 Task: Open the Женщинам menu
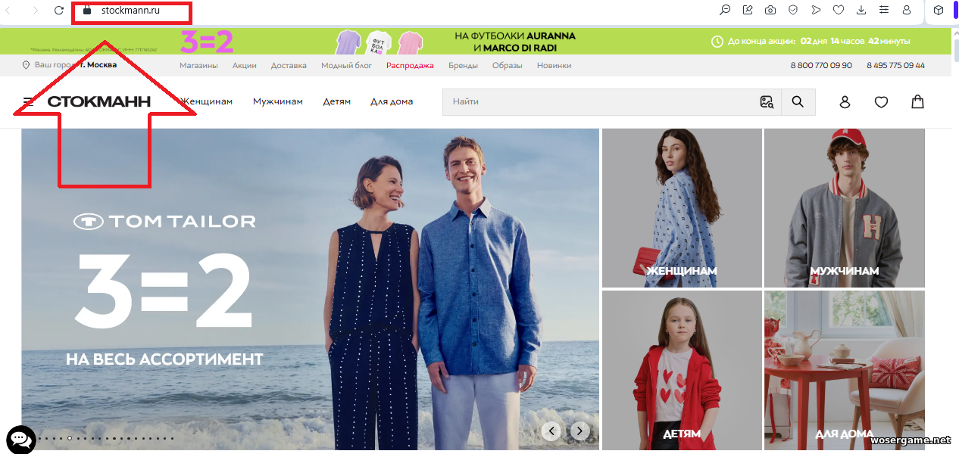click(x=207, y=101)
